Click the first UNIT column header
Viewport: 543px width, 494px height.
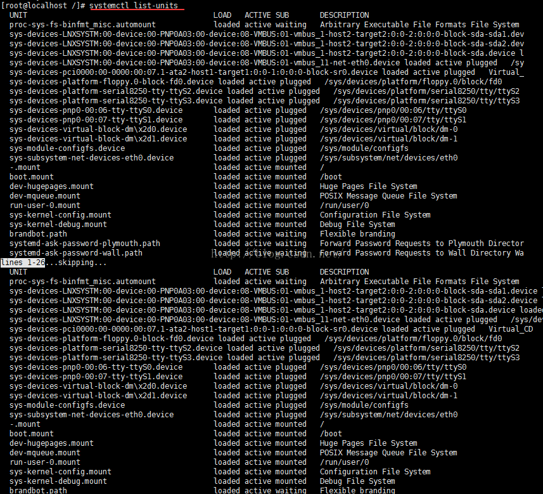[18, 15]
